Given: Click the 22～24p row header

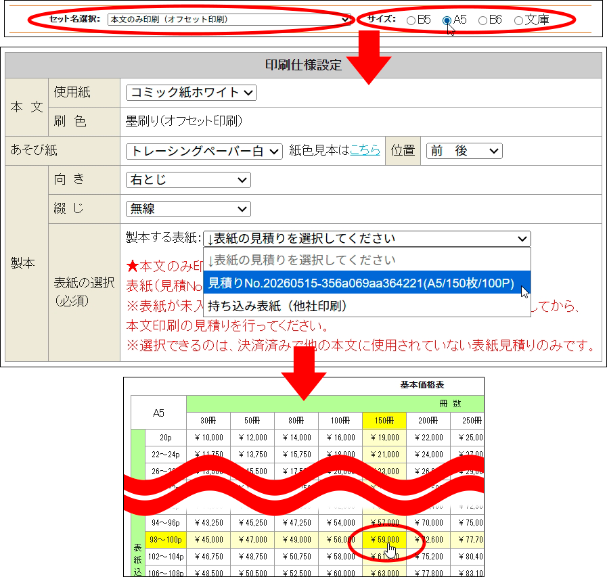Looking at the screenshot, I should [166, 455].
